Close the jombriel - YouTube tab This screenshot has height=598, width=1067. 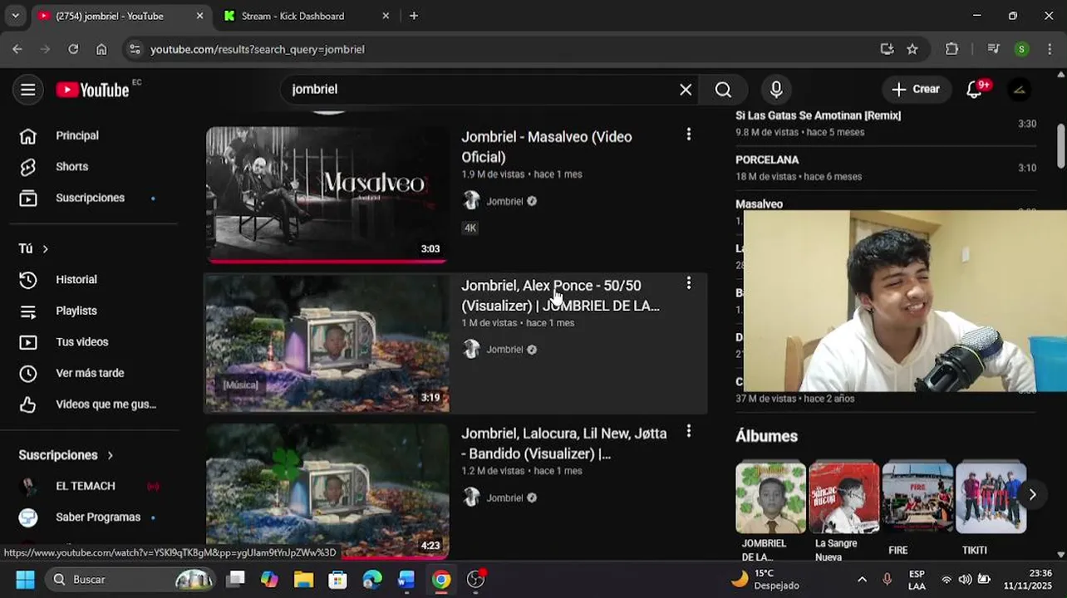pos(199,16)
